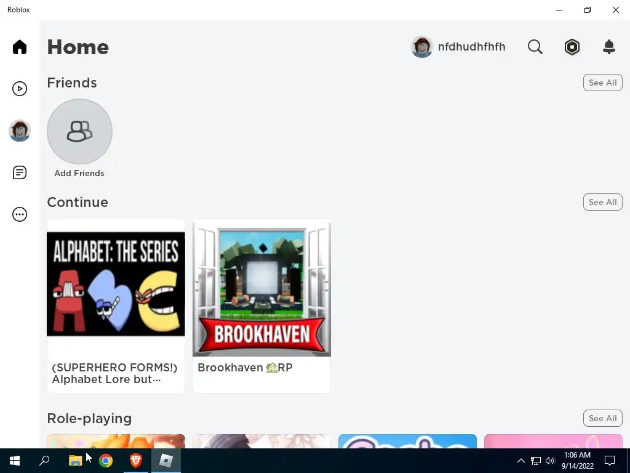Close the Roblox window

pyautogui.click(x=615, y=10)
